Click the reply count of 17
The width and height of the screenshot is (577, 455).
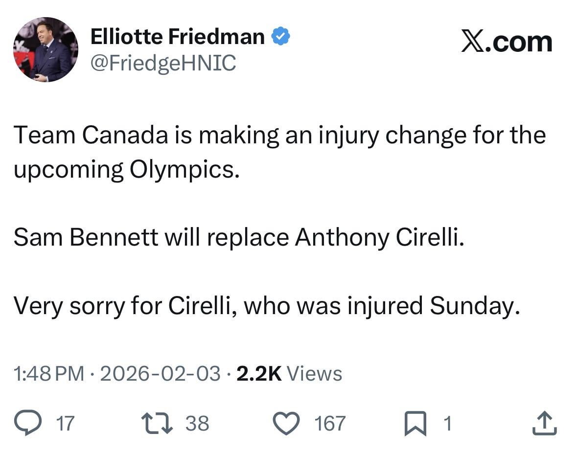click(x=66, y=423)
